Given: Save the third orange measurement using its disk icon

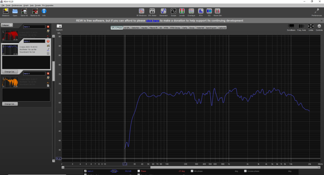Looking at the screenshot, I should click(x=48, y=78).
